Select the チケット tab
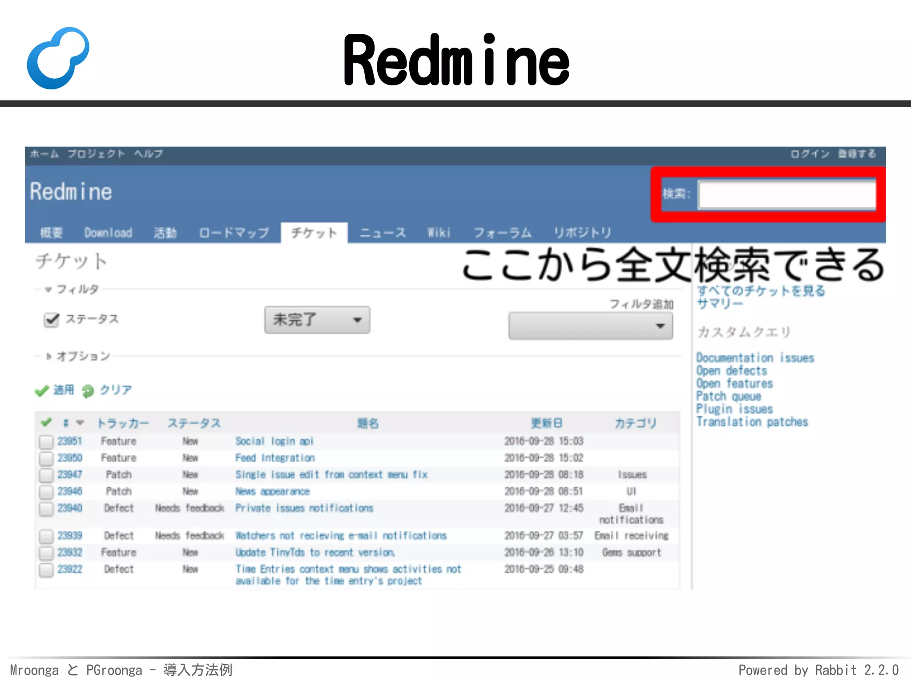Viewport: 911px width, 683px height. [x=314, y=233]
